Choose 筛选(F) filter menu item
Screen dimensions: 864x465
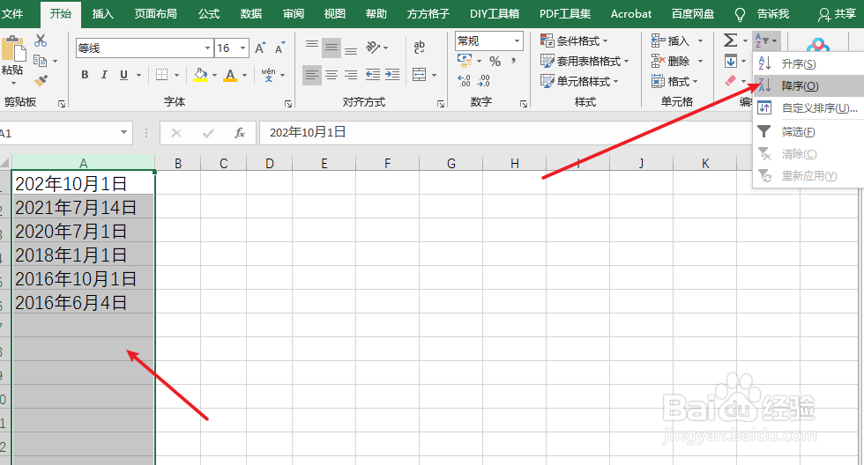pyautogui.click(x=808, y=131)
